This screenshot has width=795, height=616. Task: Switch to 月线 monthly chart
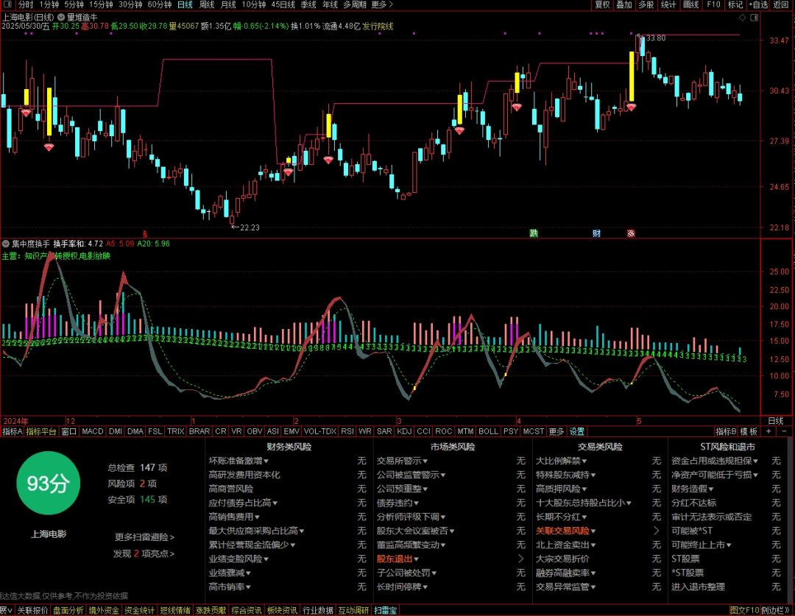click(x=228, y=4)
